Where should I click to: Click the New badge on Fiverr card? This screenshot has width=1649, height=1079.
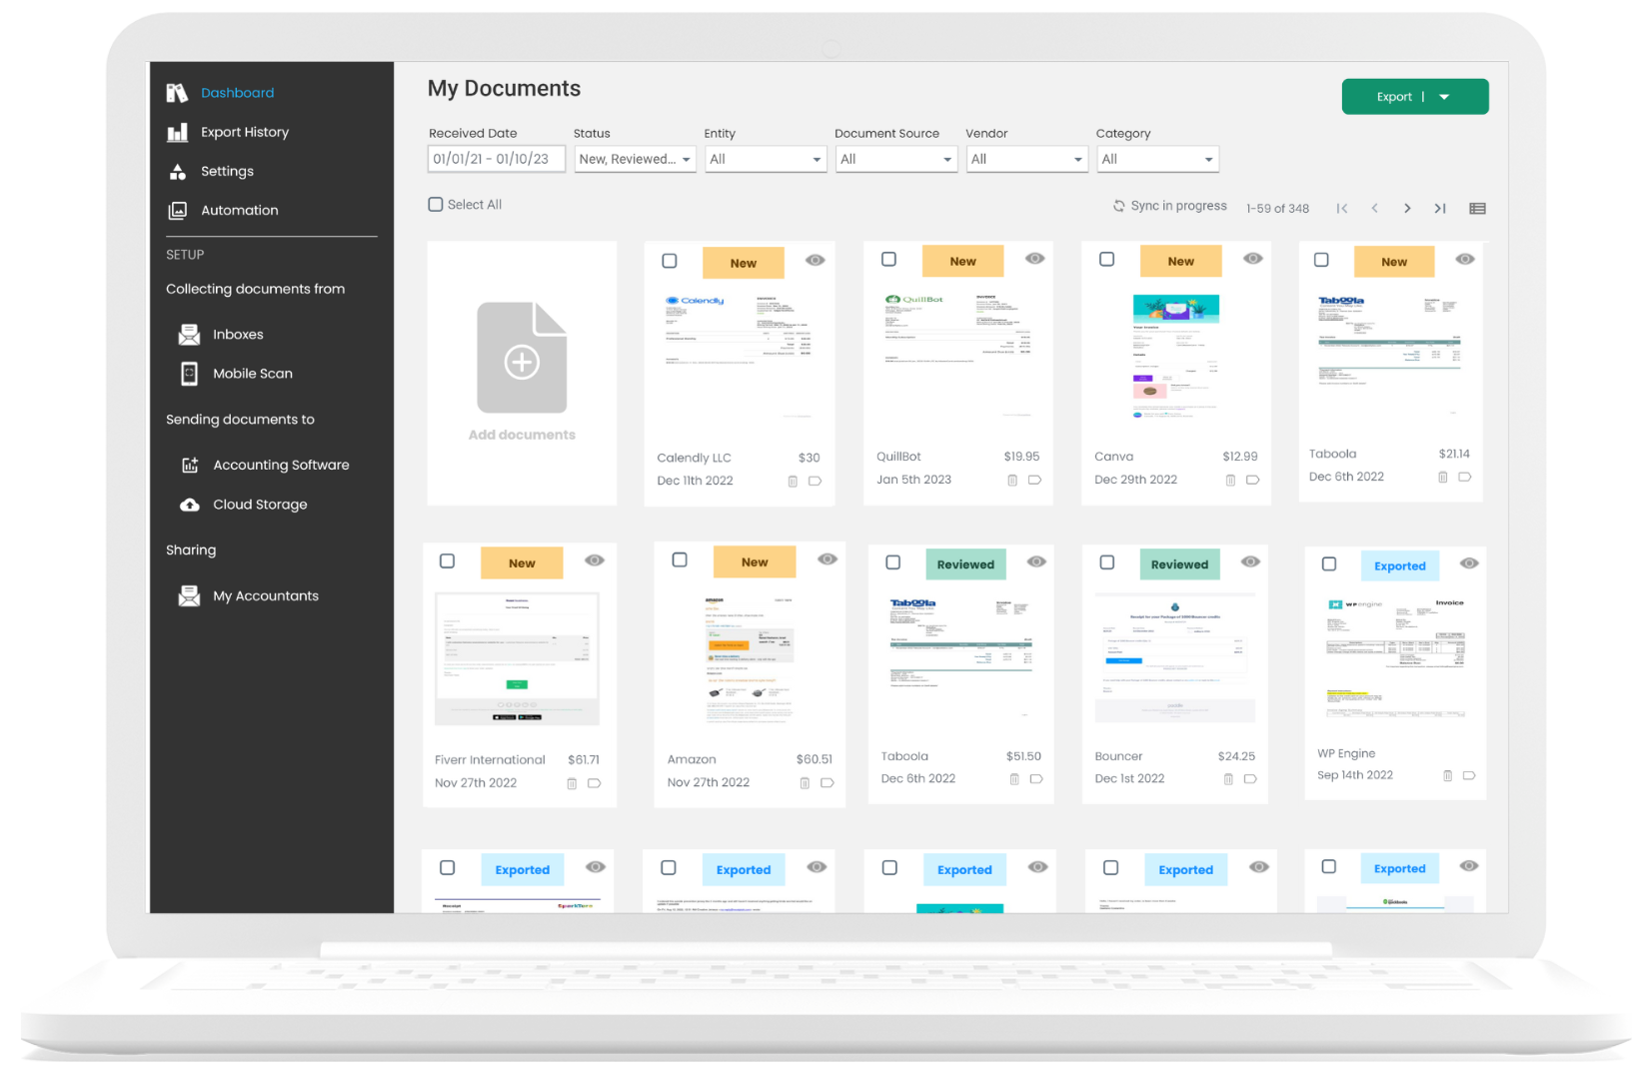coord(522,563)
